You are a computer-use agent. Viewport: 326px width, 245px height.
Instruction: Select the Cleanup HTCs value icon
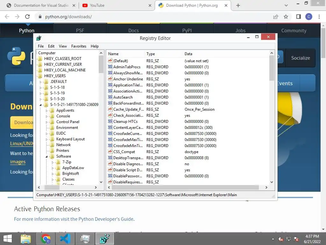tap(110, 121)
